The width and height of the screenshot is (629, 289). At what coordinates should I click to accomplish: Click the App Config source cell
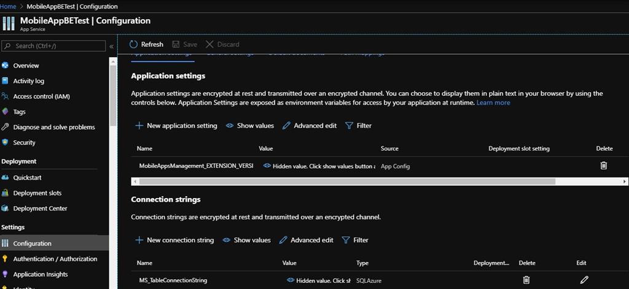coord(396,166)
